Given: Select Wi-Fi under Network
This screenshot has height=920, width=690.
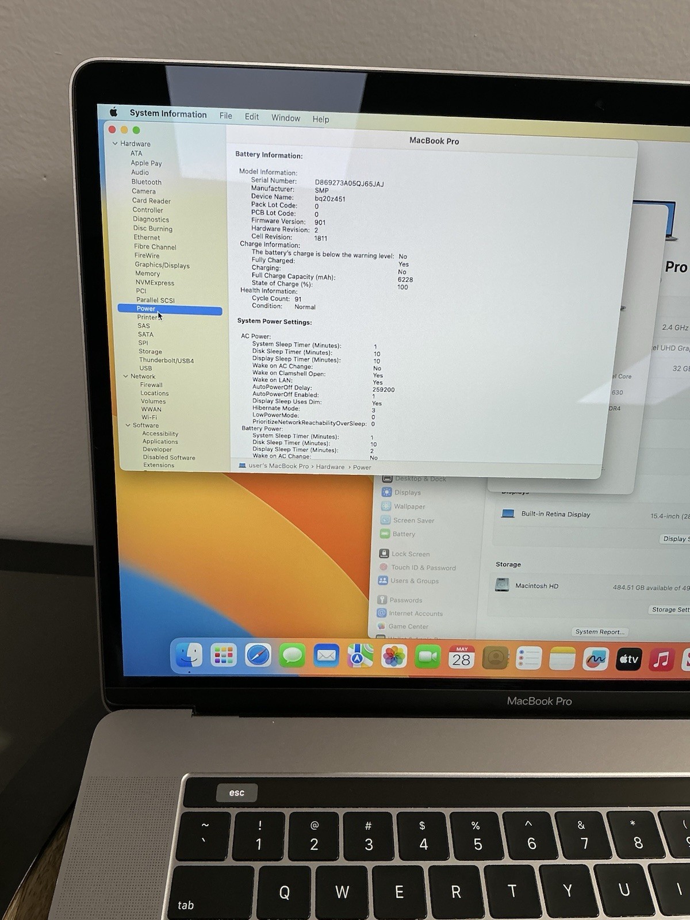Looking at the screenshot, I should pos(149,417).
